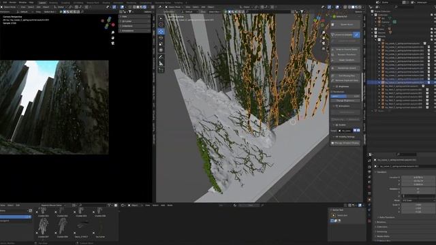Select the Rotate tool
436x245 pixels.
coord(161,37)
